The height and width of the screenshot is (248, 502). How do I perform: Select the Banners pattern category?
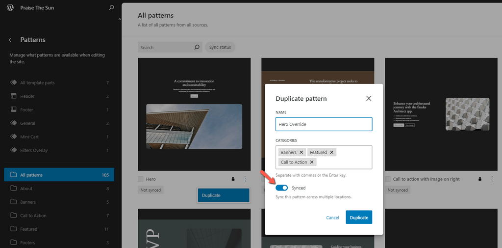(x=28, y=202)
